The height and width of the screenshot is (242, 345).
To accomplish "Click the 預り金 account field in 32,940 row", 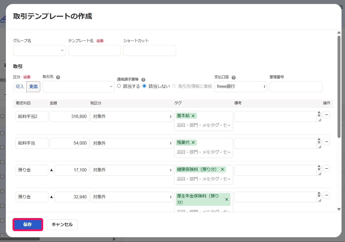I will point(32,197).
